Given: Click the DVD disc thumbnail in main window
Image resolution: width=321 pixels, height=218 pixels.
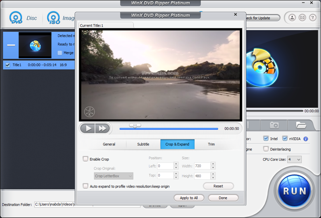Looking at the screenshot, I should [x=35, y=45].
